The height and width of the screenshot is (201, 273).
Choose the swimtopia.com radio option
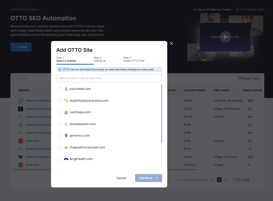[x=60, y=112]
